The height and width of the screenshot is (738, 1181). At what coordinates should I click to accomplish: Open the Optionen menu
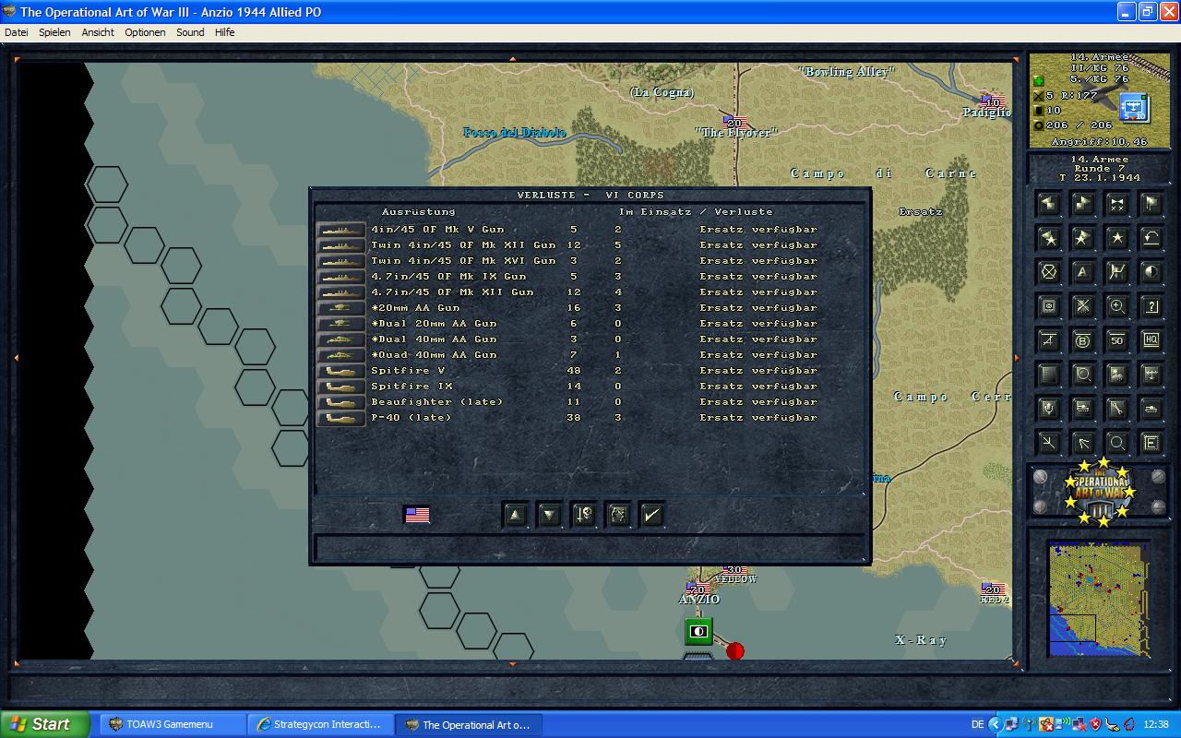[145, 32]
